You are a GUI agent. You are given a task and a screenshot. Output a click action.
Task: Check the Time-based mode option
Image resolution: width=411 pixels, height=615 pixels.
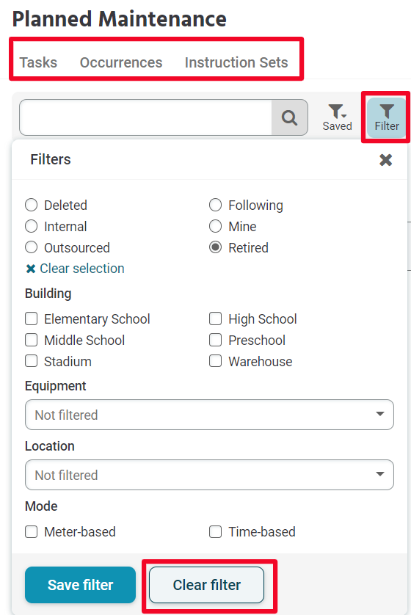pyautogui.click(x=215, y=532)
